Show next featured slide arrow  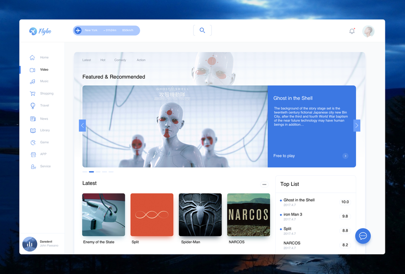point(357,126)
